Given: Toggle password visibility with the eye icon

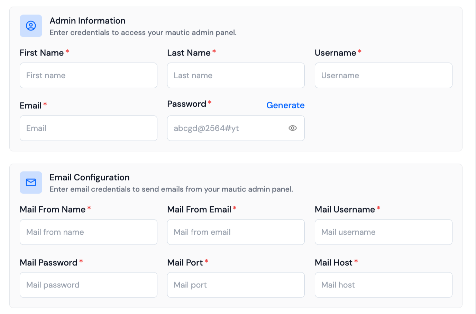Looking at the screenshot, I should click(292, 128).
